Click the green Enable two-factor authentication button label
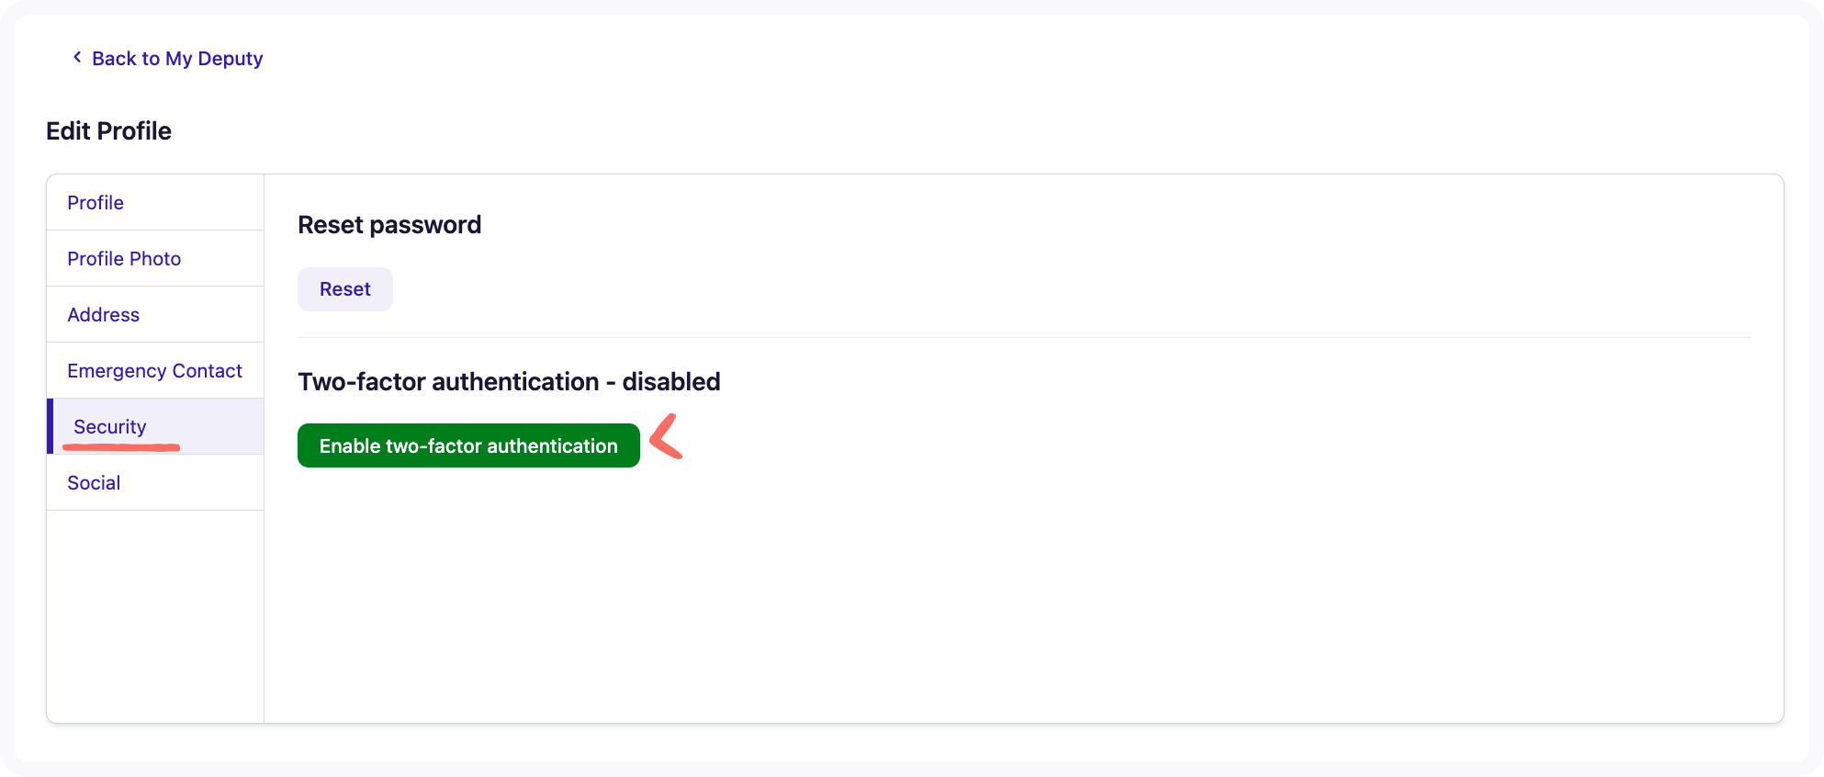 (x=468, y=445)
